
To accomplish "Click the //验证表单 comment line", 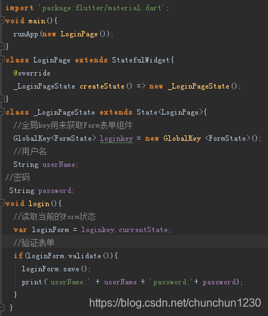I will tap(34, 242).
